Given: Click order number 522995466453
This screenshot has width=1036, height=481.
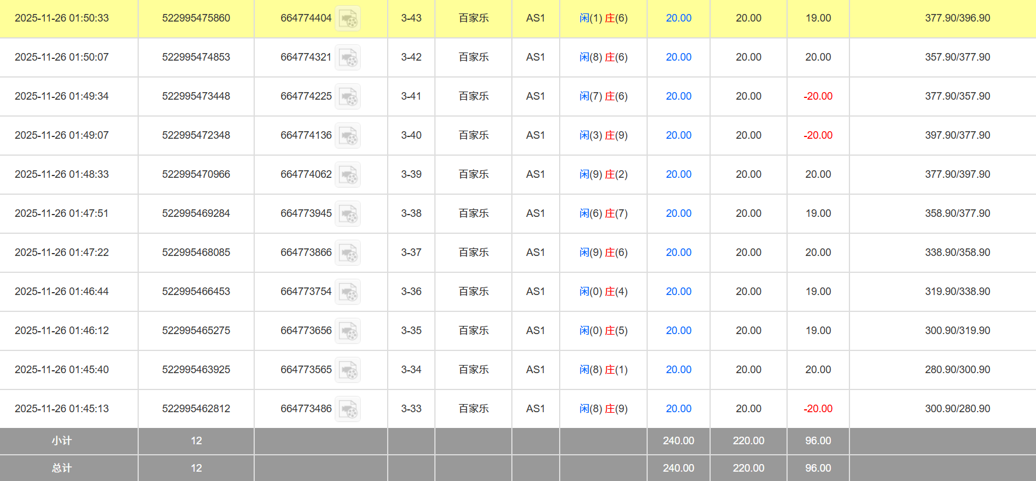Looking at the screenshot, I should pyautogui.click(x=196, y=292).
